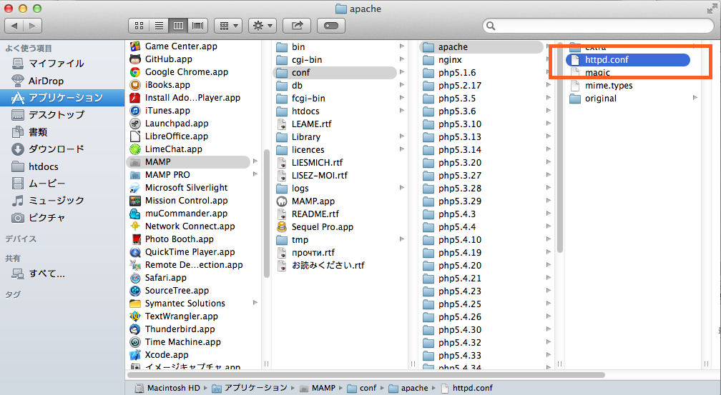Switch to list view in toolbar
The width and height of the screenshot is (721, 395).
pyautogui.click(x=159, y=26)
